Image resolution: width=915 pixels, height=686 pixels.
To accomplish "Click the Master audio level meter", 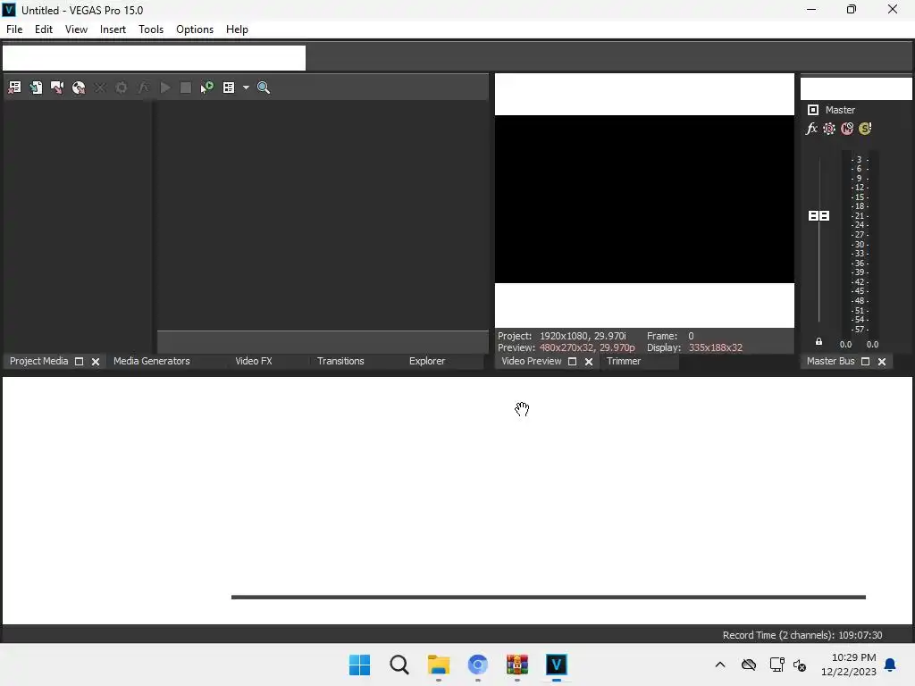I will 860,244.
